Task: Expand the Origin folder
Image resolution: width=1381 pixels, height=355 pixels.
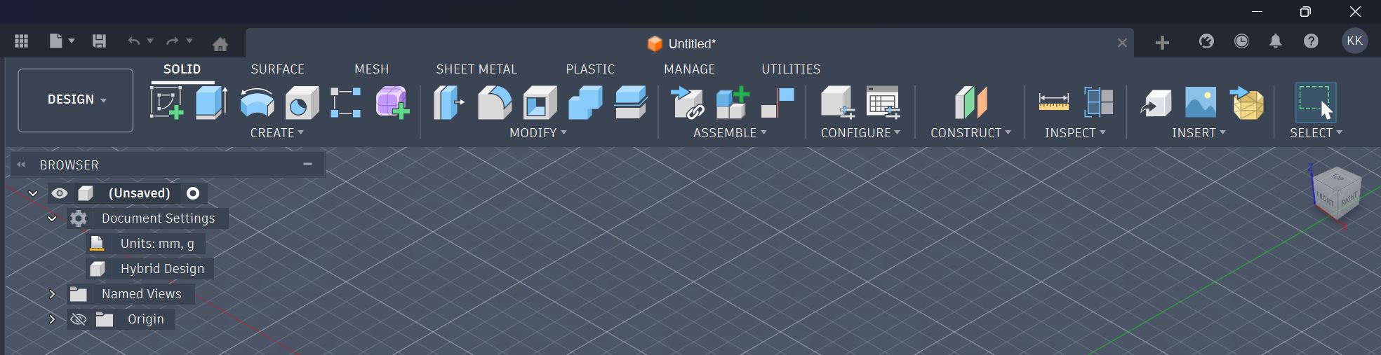Action: 52,319
